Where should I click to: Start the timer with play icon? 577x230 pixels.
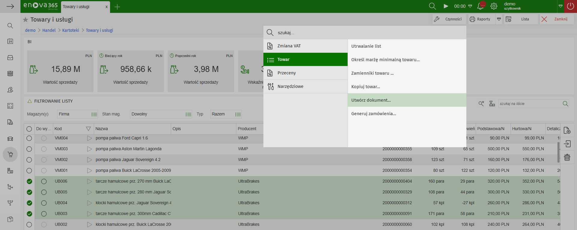click(446, 6)
